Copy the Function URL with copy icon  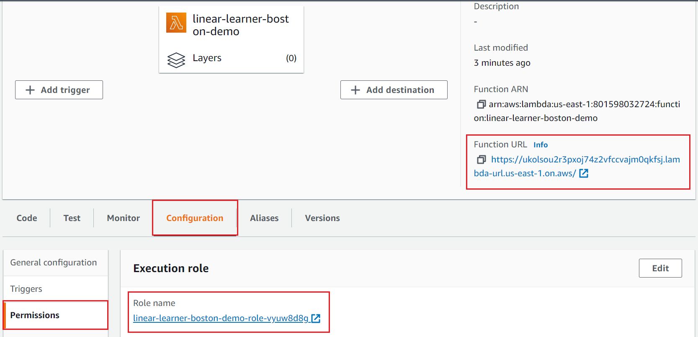click(482, 159)
